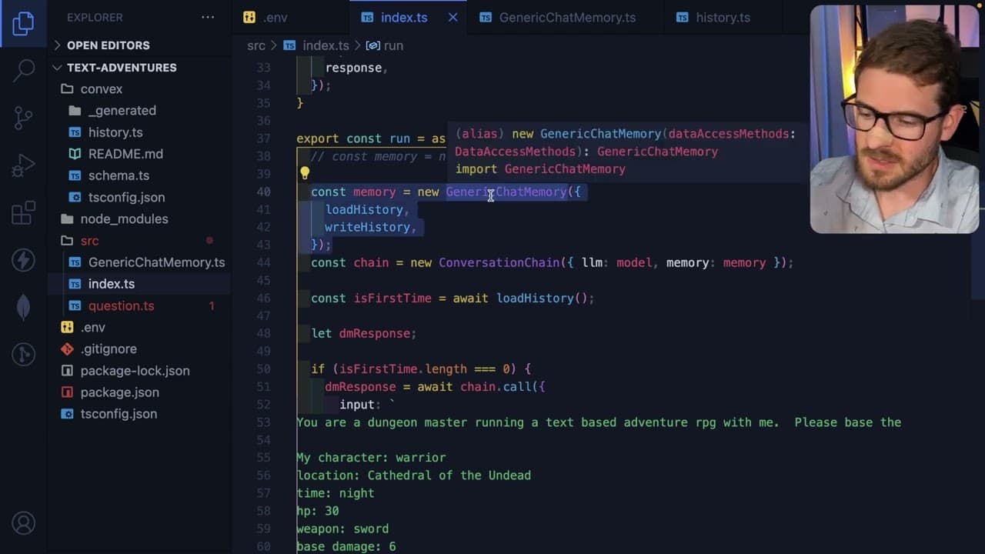Open the Extensions view
The image size is (985, 554).
[23, 212]
